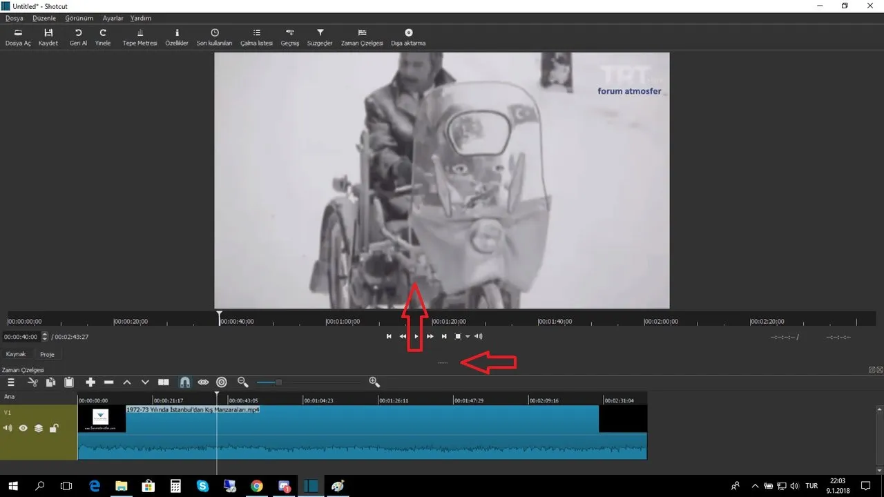Open the Windows notification center
The height and width of the screenshot is (497, 884).
pos(866,486)
